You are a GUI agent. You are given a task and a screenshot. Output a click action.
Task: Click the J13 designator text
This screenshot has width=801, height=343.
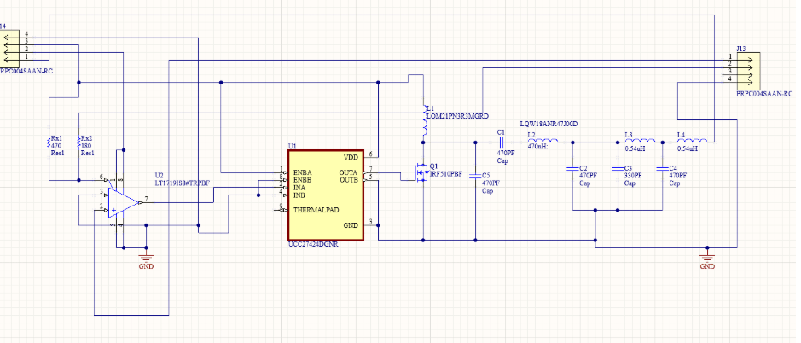coord(741,48)
